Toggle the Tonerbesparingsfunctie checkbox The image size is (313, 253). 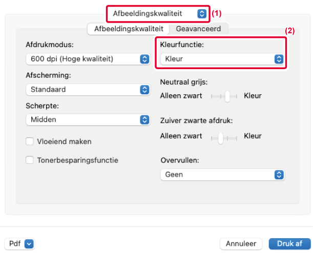(x=30, y=160)
